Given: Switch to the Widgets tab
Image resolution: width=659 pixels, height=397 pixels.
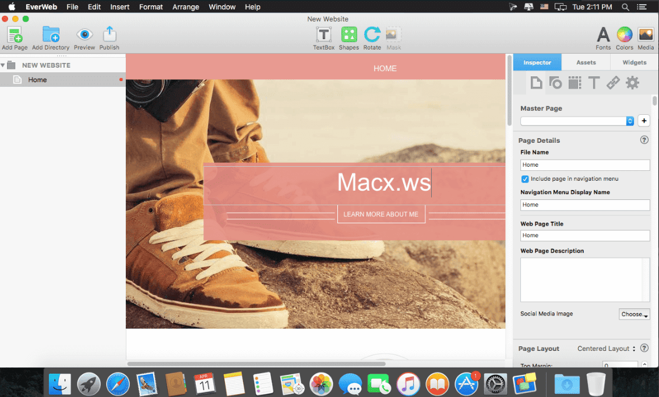Looking at the screenshot, I should pos(634,62).
